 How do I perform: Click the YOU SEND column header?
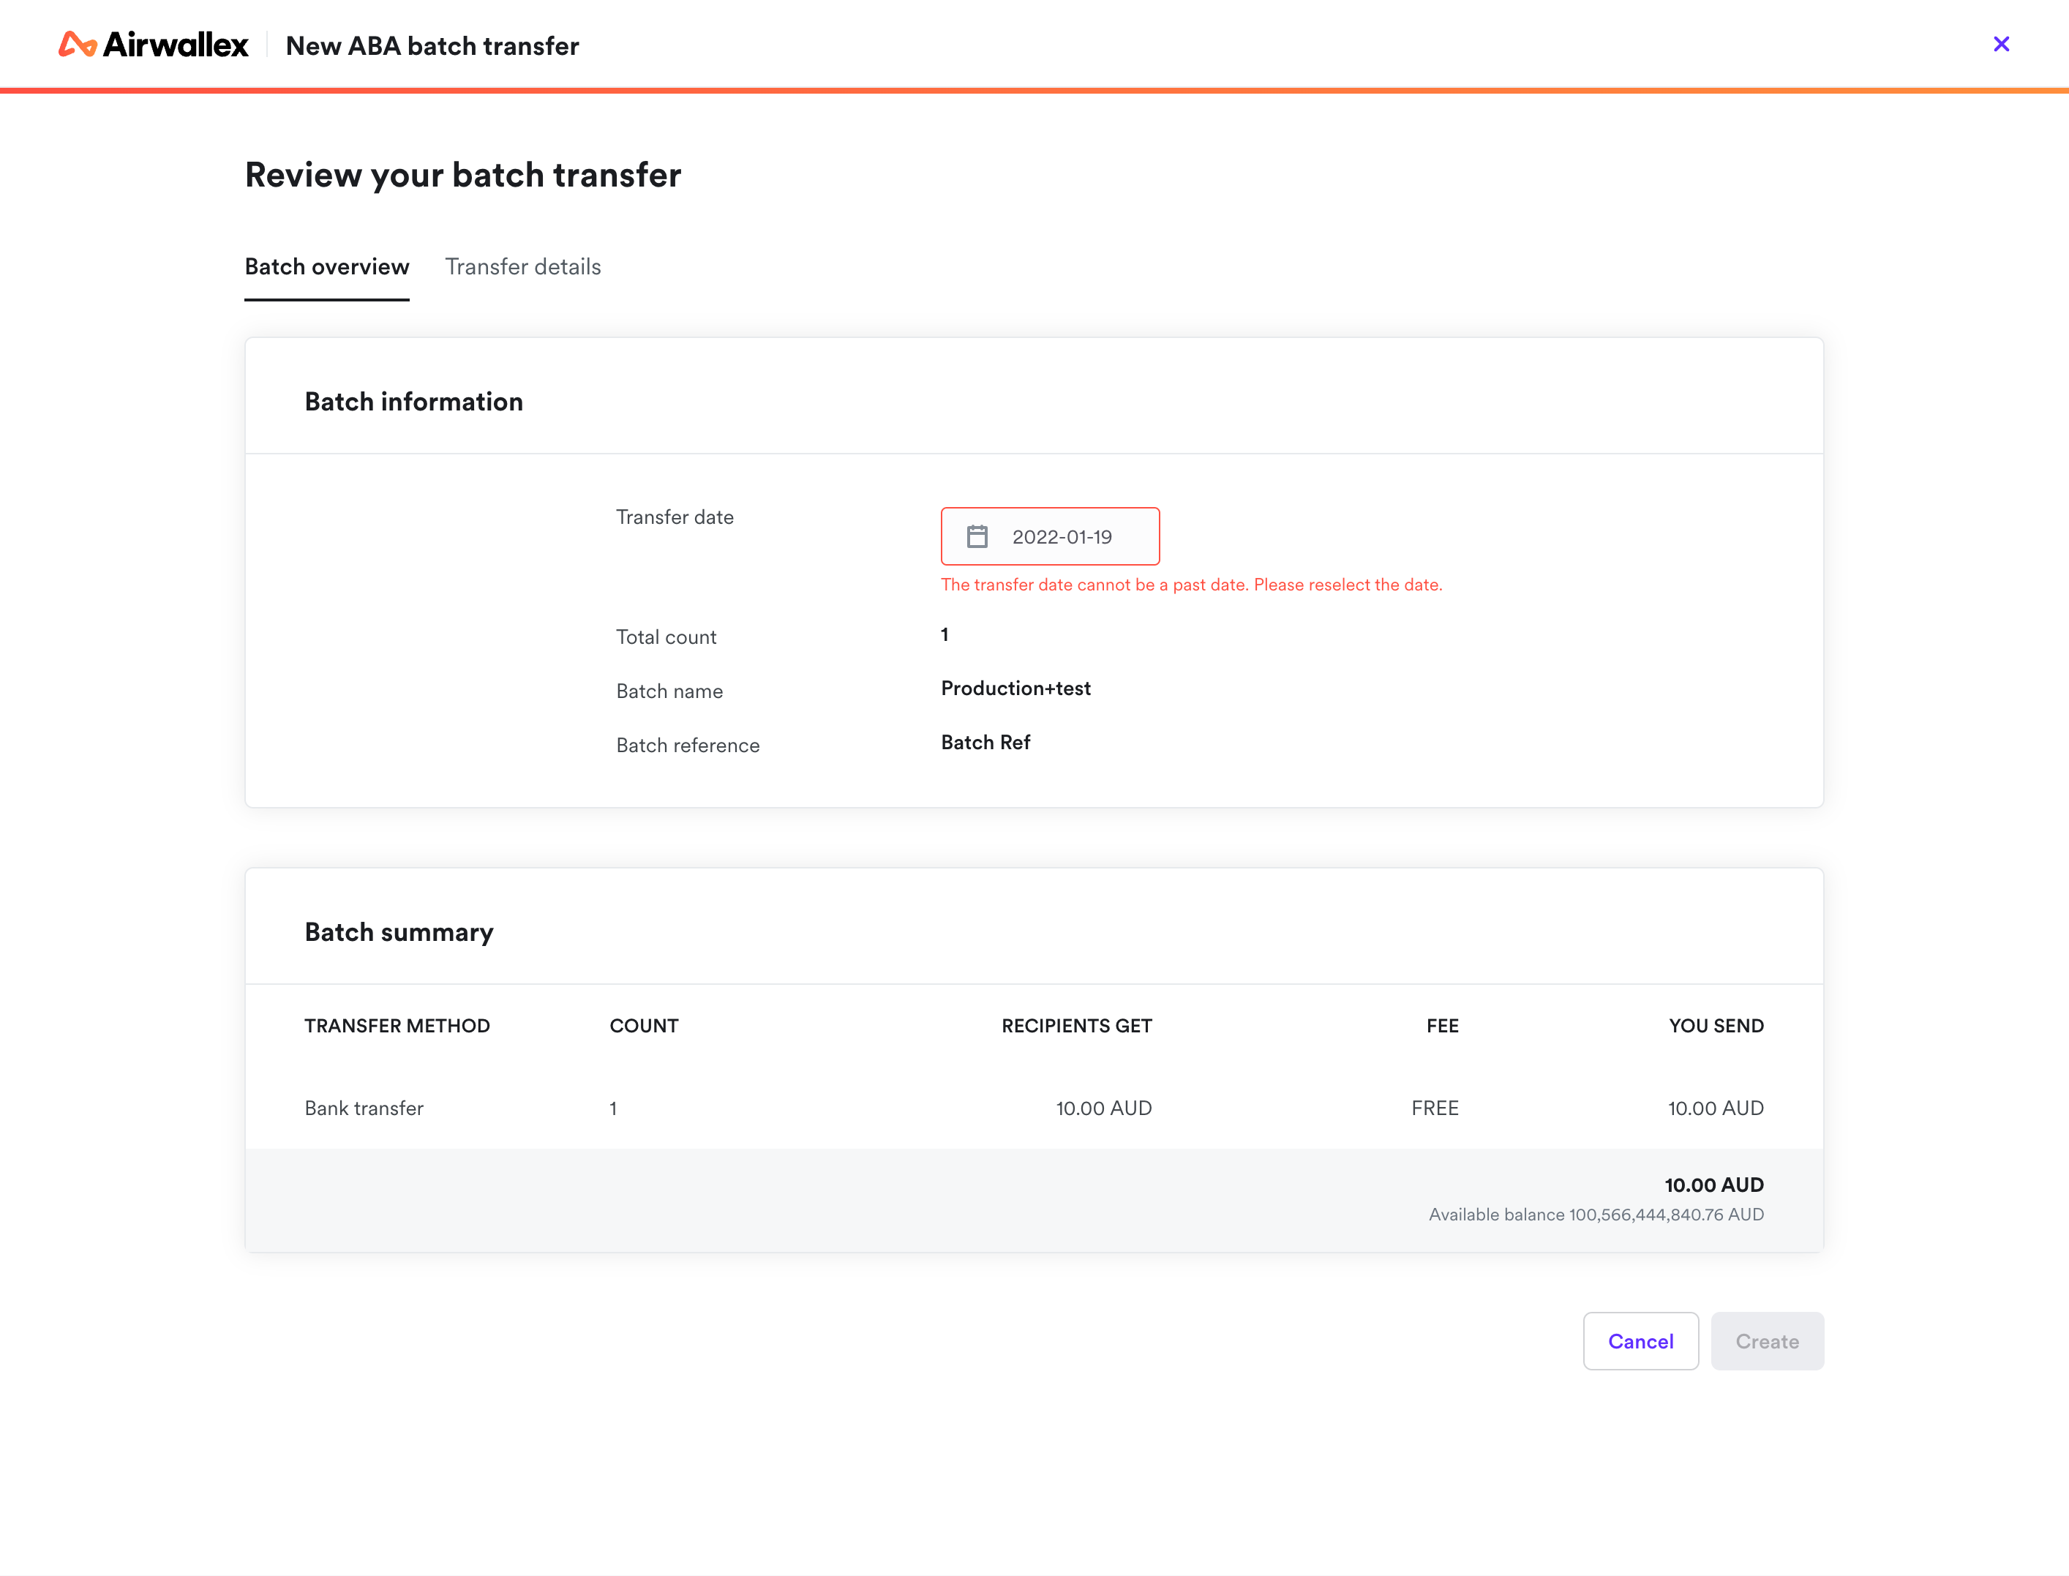1716,1027
